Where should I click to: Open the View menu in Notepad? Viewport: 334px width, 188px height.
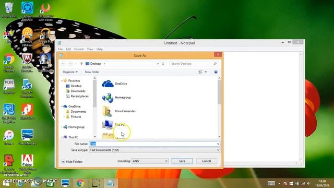click(90, 49)
